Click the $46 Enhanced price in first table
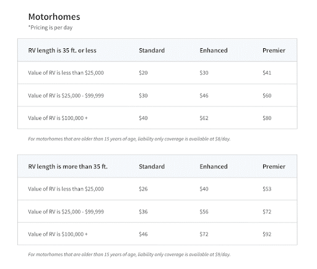Viewport: 317px width, 269px height. click(x=204, y=96)
